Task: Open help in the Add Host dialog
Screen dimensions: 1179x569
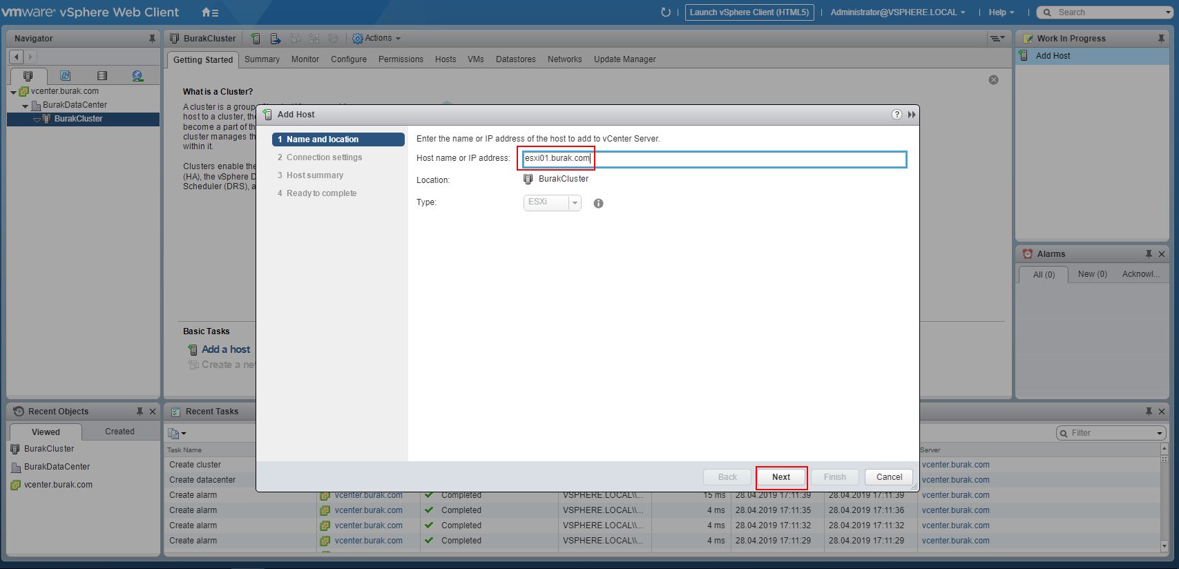Action: (897, 115)
